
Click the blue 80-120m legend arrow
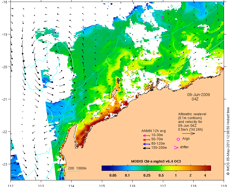[x=147, y=144]
